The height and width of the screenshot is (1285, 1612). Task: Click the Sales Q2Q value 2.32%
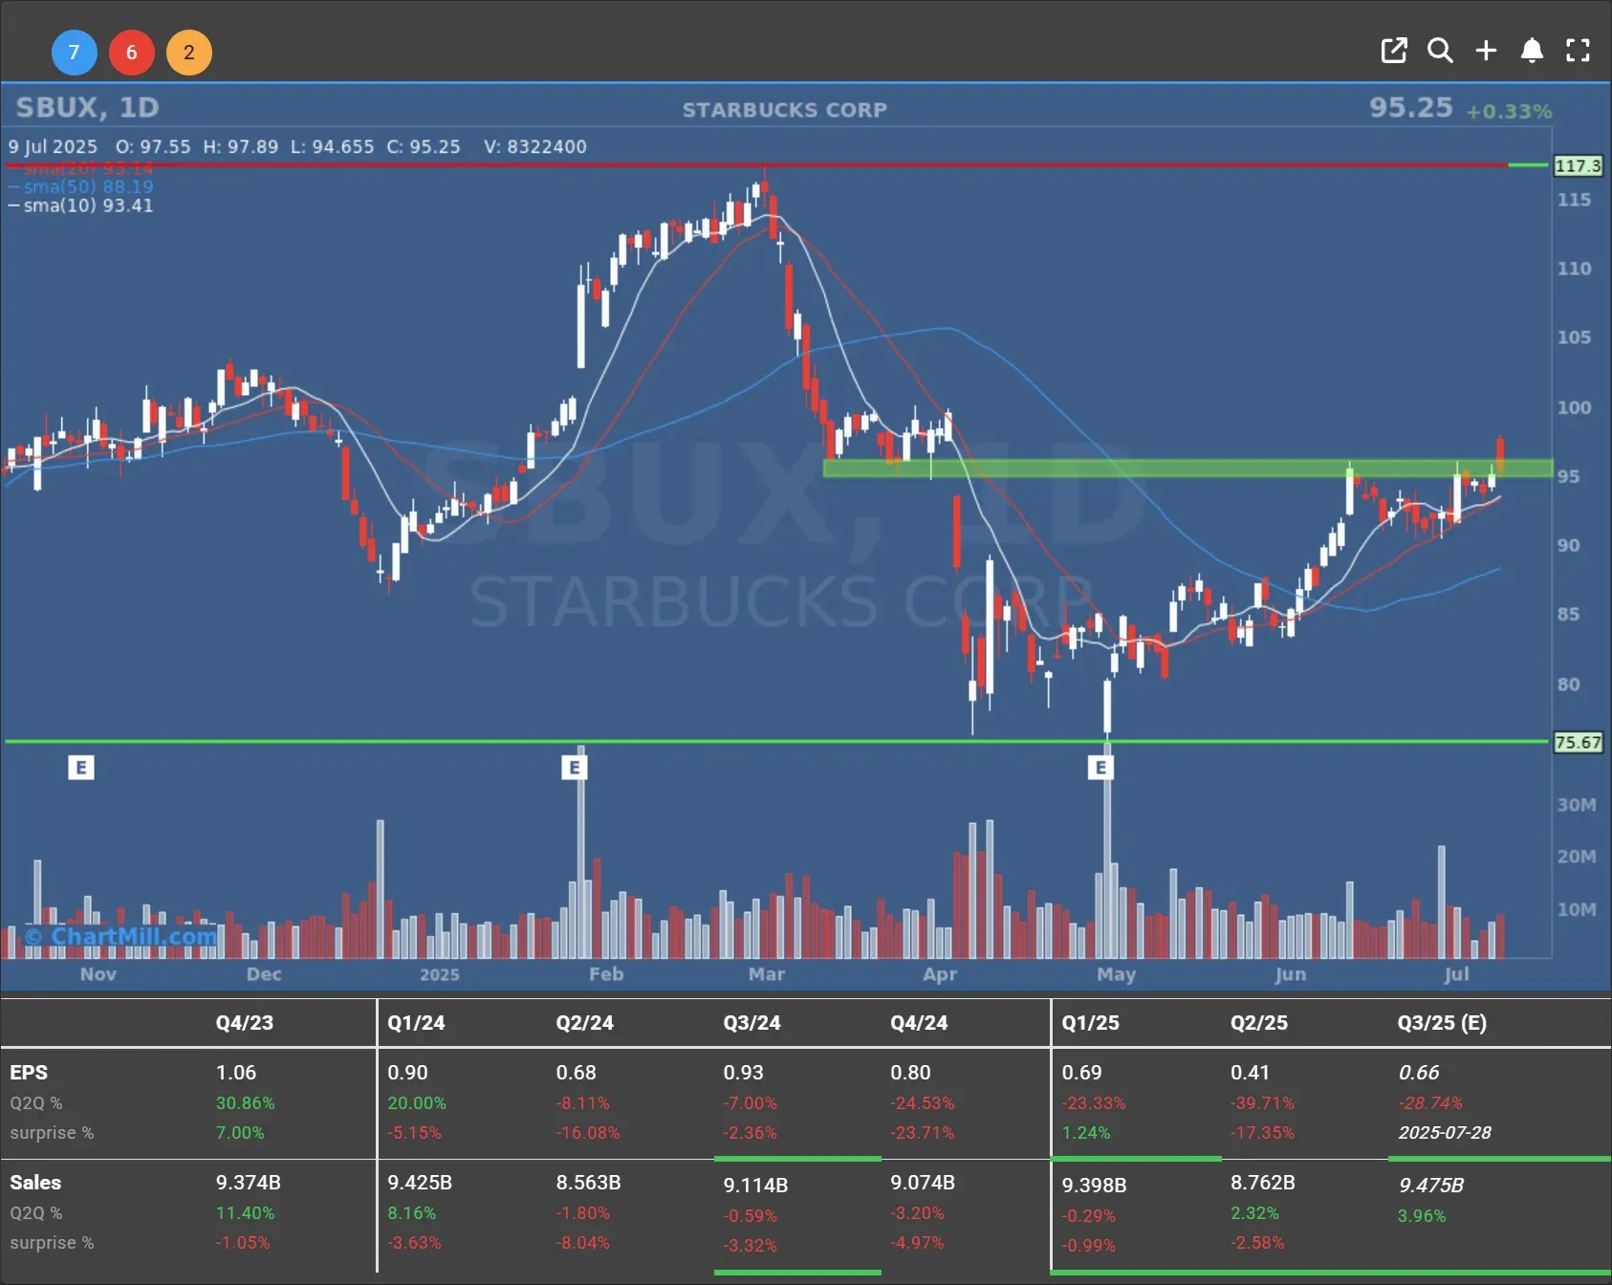pos(1254,1212)
